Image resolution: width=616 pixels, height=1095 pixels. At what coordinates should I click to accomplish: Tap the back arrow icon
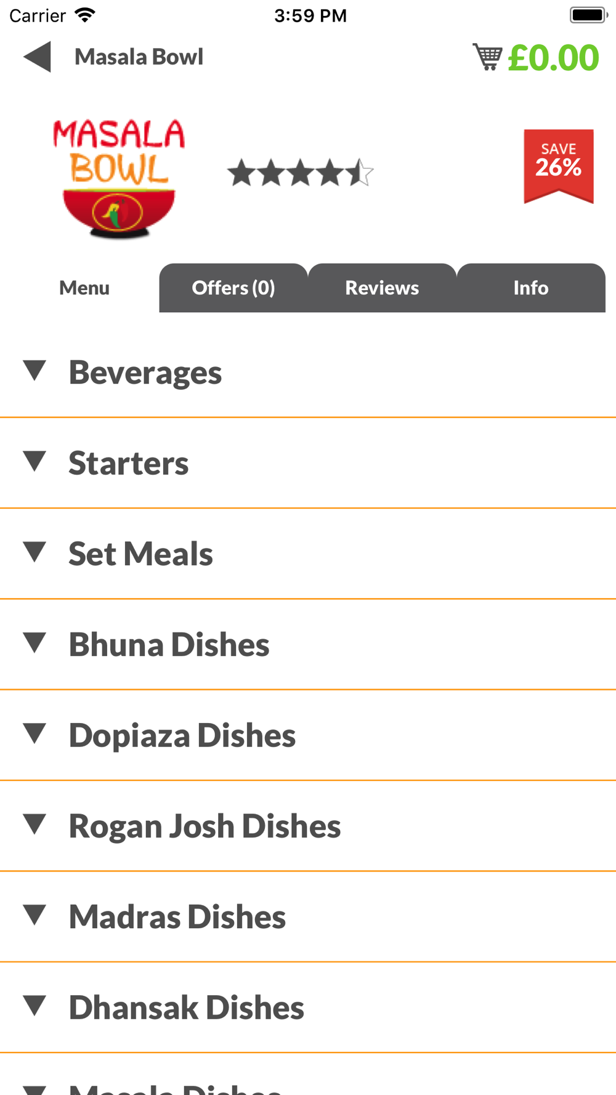pyautogui.click(x=37, y=57)
